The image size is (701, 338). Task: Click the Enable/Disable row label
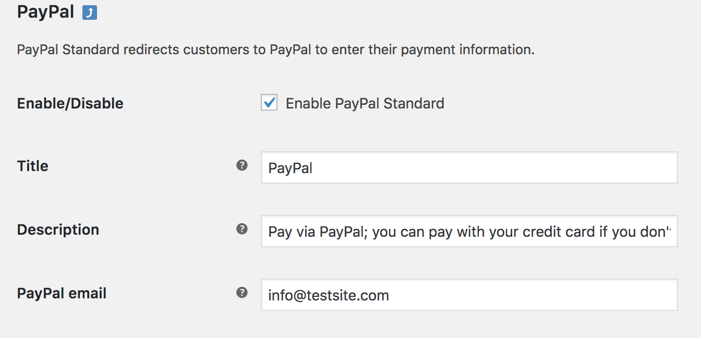[70, 103]
